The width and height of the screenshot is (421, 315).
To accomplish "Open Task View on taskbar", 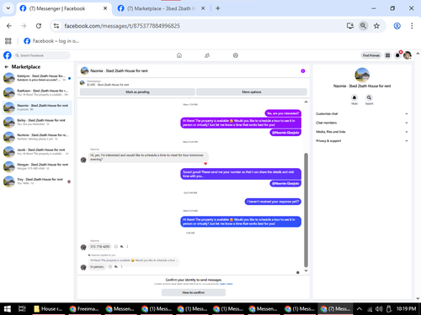I will click(22, 309).
